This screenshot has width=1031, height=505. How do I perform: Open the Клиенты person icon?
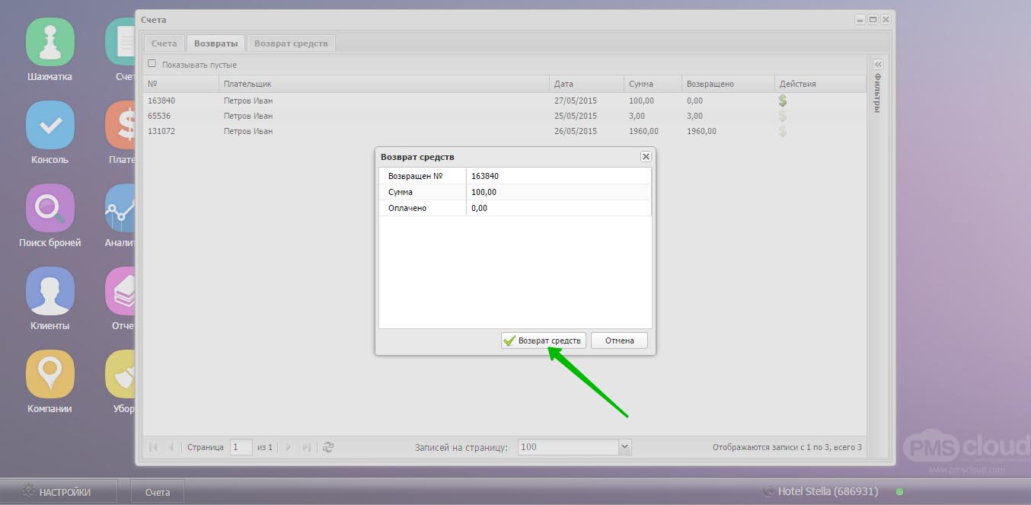coord(50,291)
